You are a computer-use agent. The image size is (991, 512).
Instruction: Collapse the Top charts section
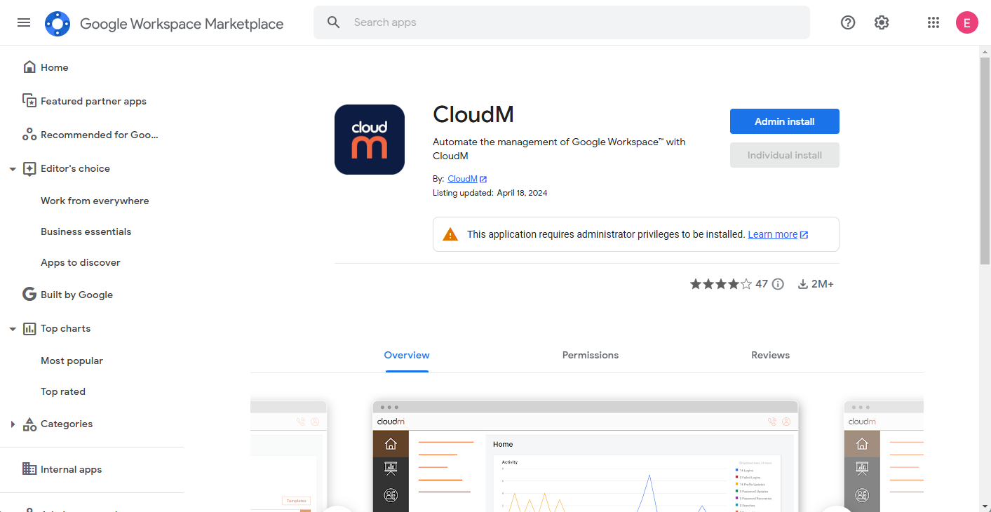(13, 329)
